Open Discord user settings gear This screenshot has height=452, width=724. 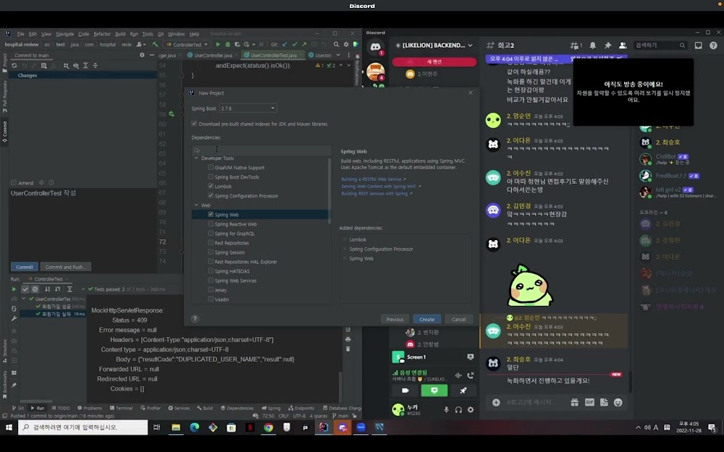click(471, 409)
